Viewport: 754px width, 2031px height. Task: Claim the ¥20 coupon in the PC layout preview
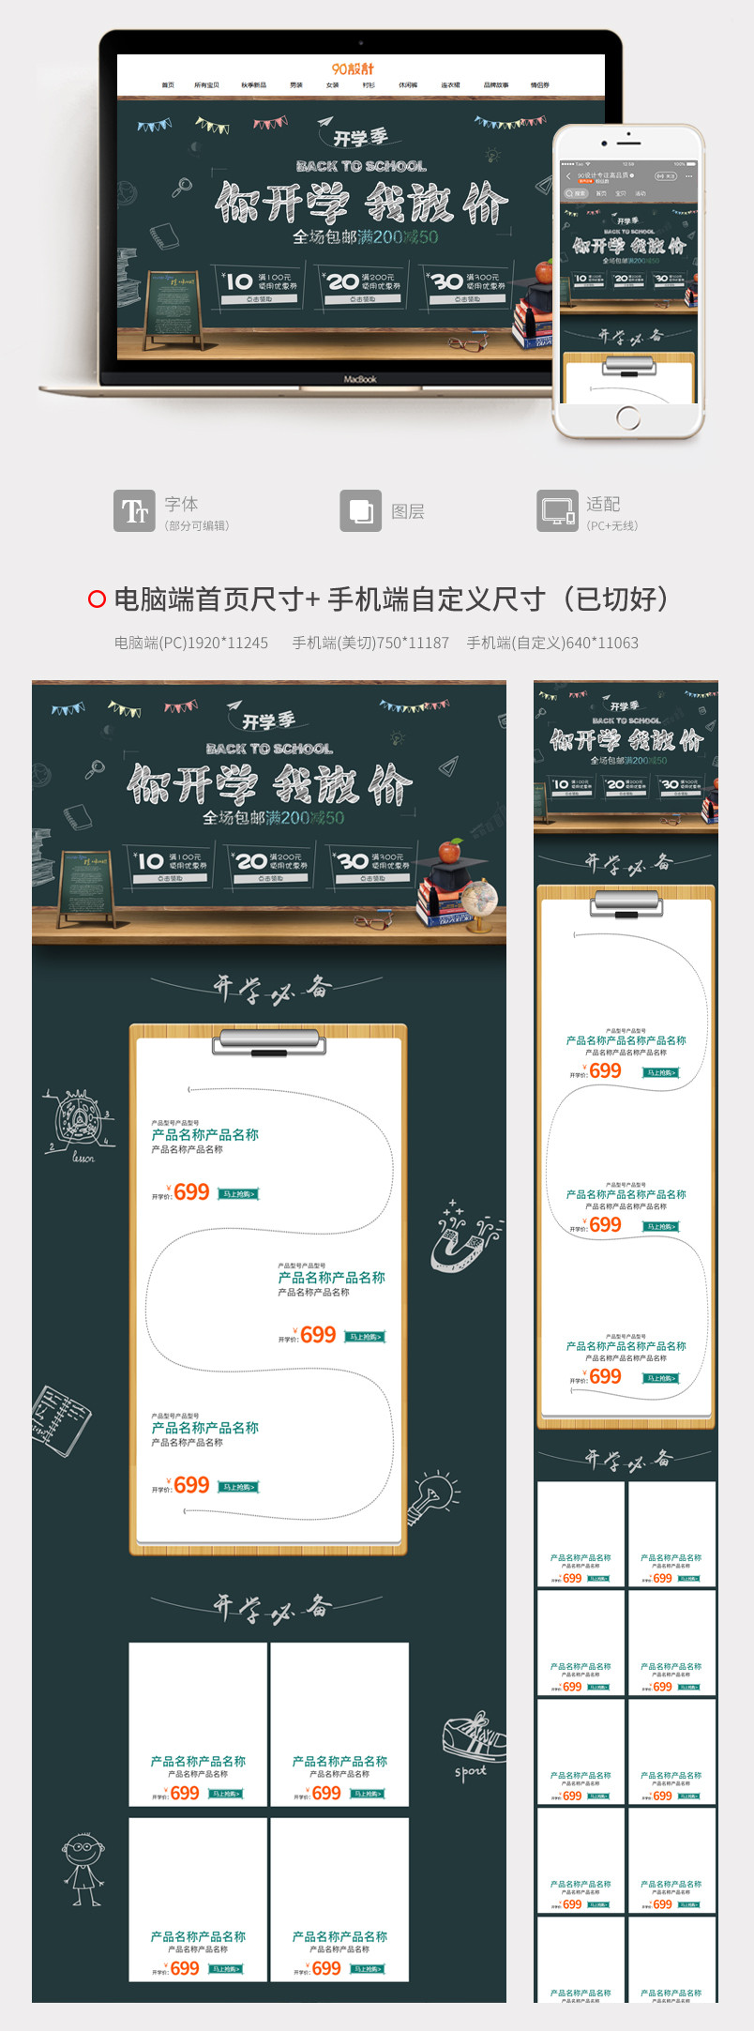tap(271, 879)
